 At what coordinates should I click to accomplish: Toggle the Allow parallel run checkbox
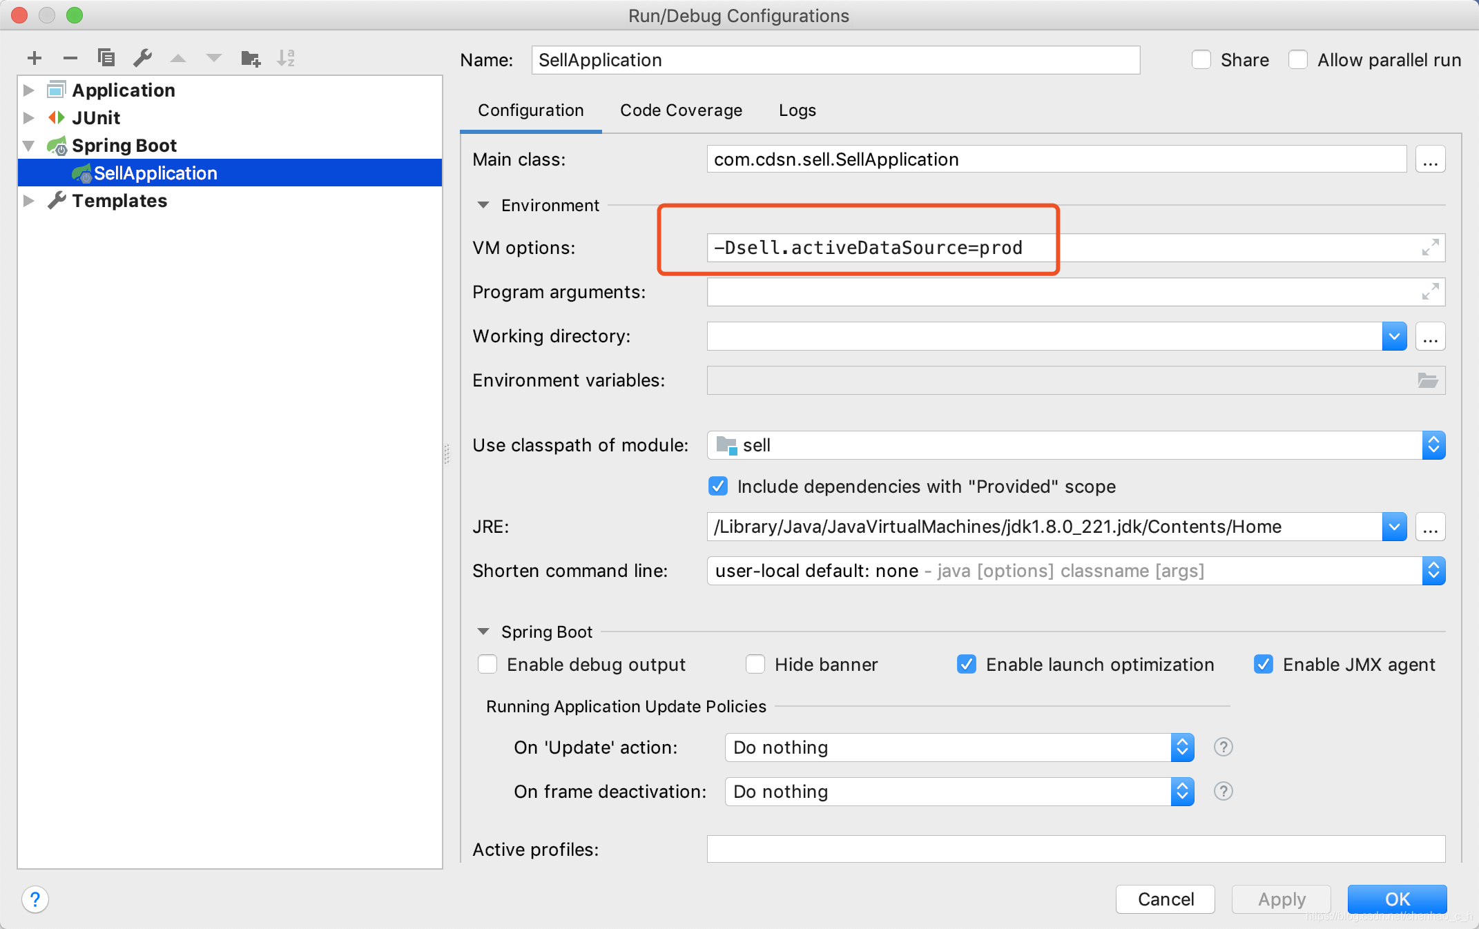[x=1298, y=60]
